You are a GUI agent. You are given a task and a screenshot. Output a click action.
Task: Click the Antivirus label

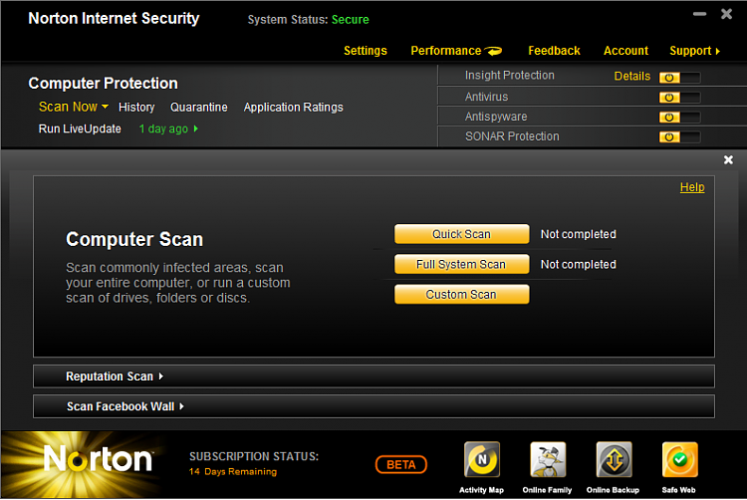point(486,97)
